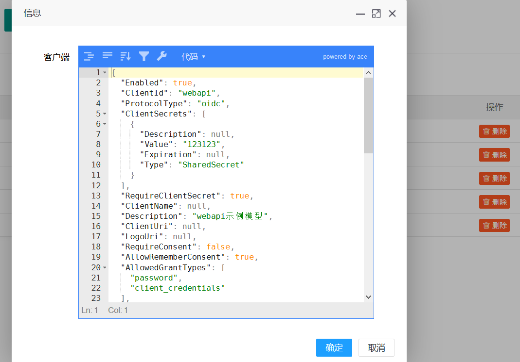Click the "webapi" ClientId value
This screenshot has width=520, height=362.
197,93
